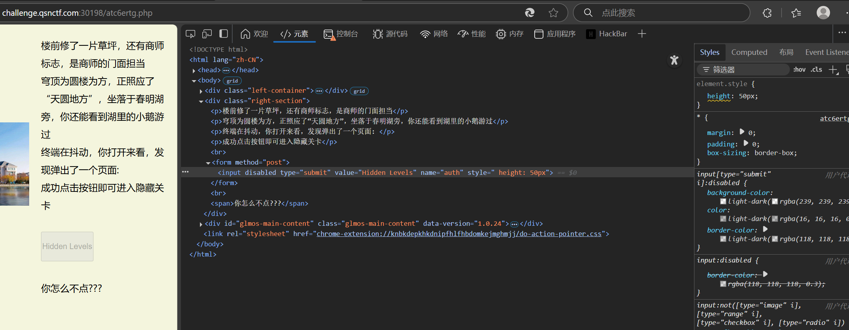Expand collapsed ellipsis in head element

point(226,70)
